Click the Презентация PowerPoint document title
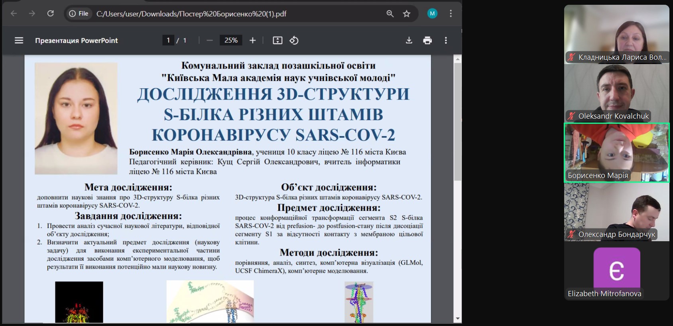 pos(77,41)
